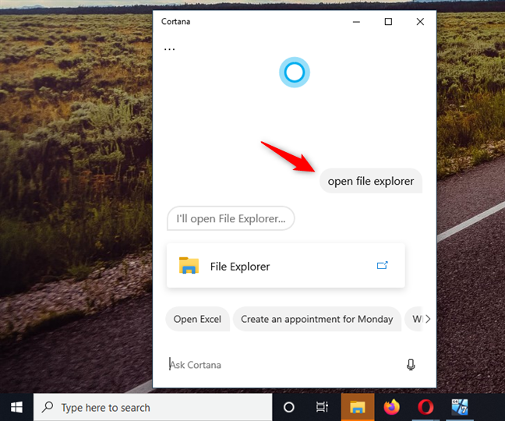505x421 pixels.
Task: Select the 'Open Excel' suggestion chip
Action: coord(197,319)
